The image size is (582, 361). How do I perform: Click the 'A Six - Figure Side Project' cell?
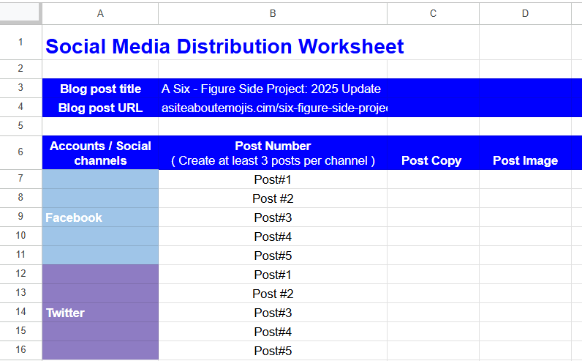coord(272,89)
